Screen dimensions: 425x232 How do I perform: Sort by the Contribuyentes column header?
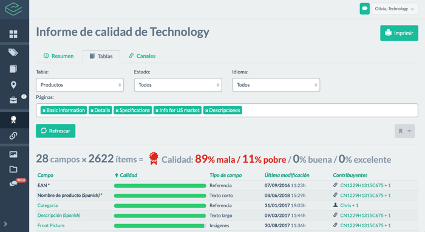click(350, 176)
